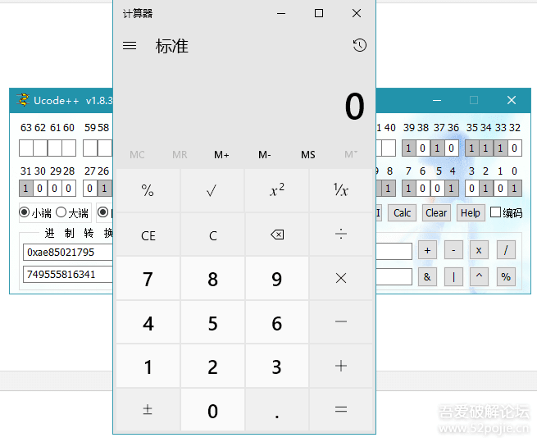The width and height of the screenshot is (537, 442).
Task: Toggle bit 63 in Ucode++
Action: [x=26, y=148]
